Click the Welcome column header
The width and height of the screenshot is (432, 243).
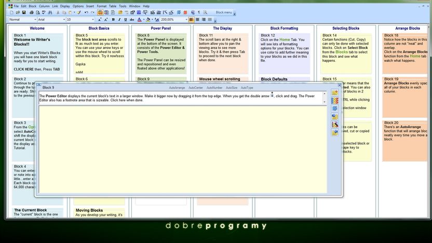tap(37, 28)
